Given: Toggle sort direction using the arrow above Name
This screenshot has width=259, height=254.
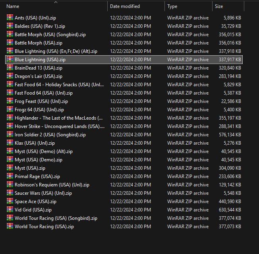Looking at the screenshot, I should pos(56,2).
